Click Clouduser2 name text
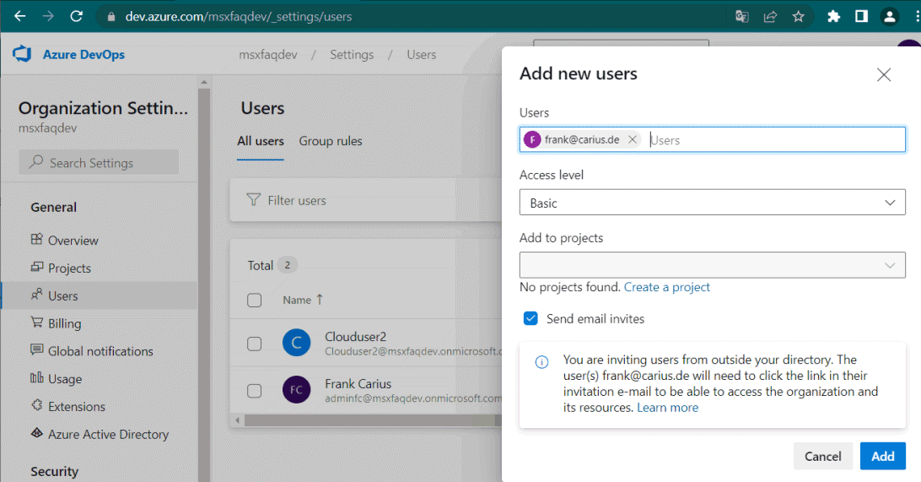Screen dimensions: 921x482 pos(356,337)
